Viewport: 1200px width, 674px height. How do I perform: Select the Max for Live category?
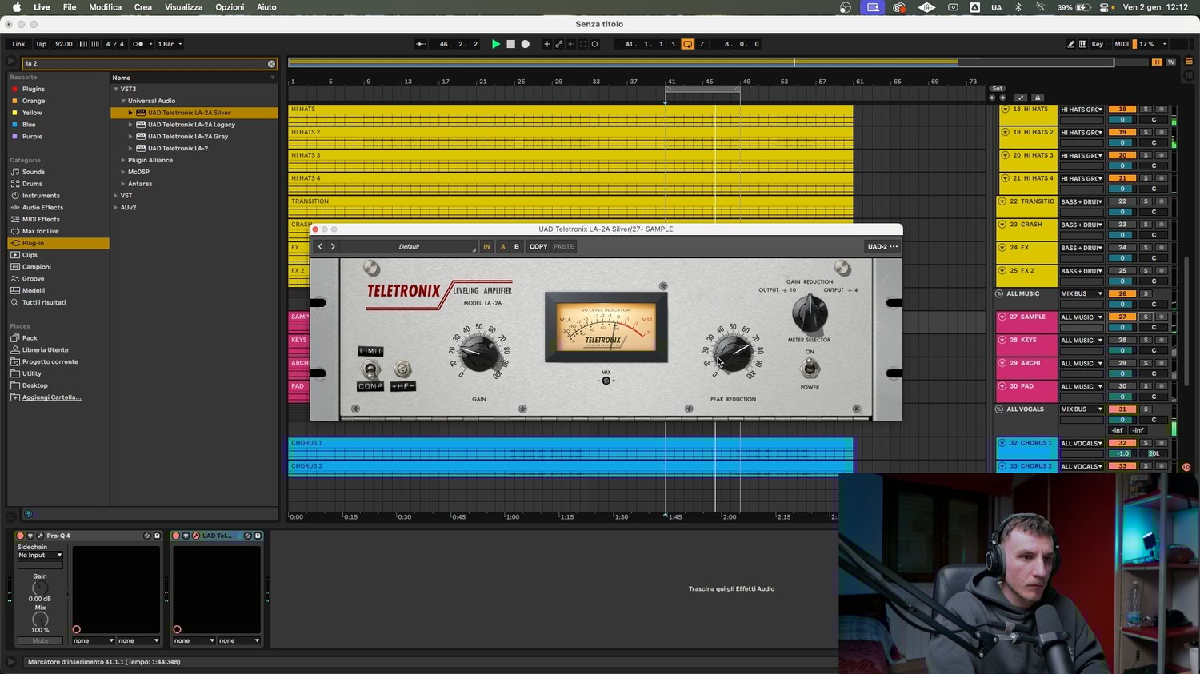click(x=40, y=231)
